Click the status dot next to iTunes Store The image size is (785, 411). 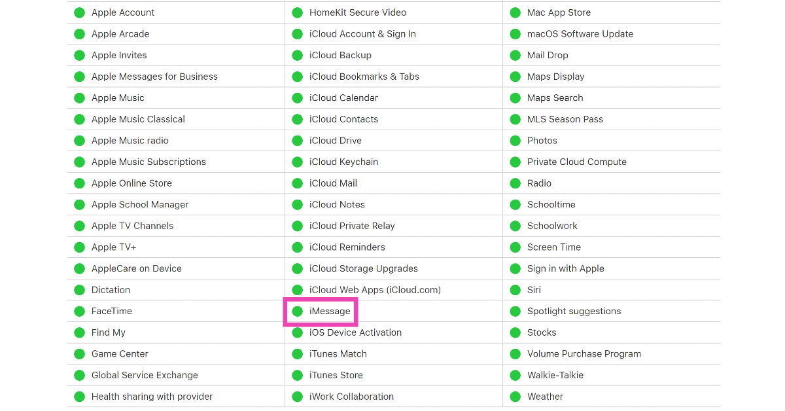coord(297,376)
